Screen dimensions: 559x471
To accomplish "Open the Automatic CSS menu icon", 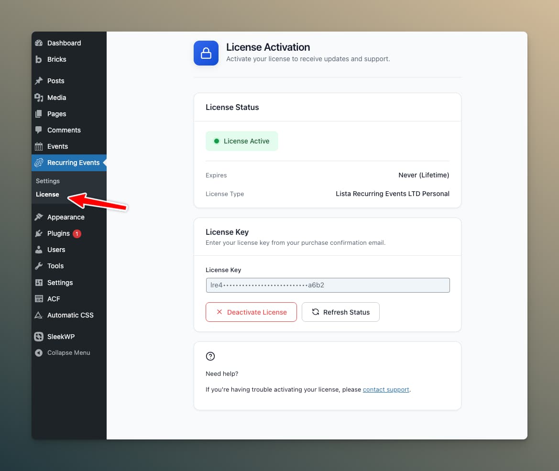I will coord(38,315).
